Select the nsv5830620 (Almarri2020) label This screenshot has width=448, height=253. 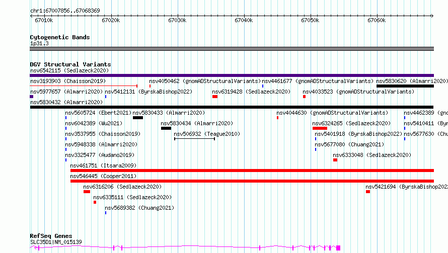tap(412, 81)
